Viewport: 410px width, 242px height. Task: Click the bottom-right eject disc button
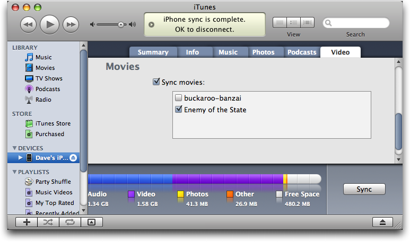[x=382, y=222]
